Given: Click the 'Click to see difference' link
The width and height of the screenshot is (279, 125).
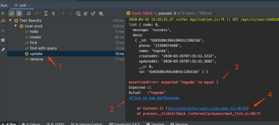Looking at the screenshot, I should pos(154,98).
